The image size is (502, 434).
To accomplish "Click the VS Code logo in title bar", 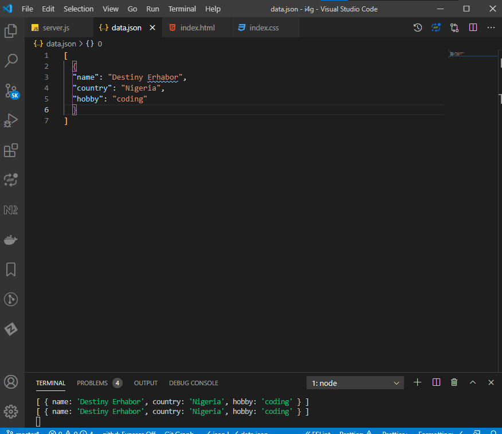I will point(7,9).
